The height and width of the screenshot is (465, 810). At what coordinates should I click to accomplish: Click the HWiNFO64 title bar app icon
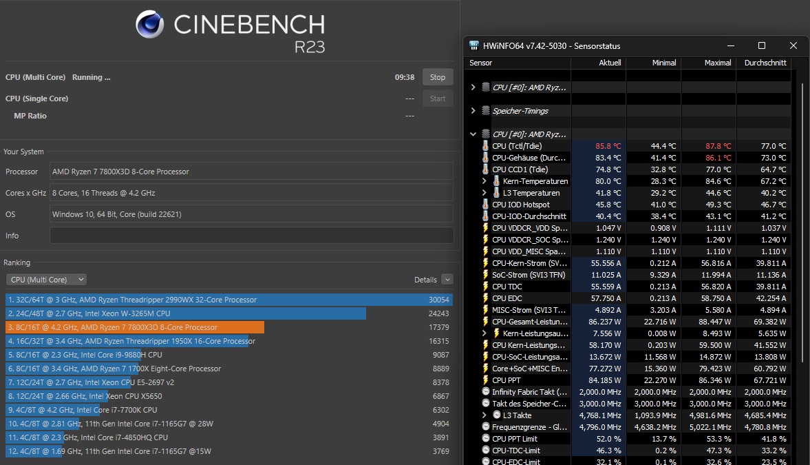(473, 45)
